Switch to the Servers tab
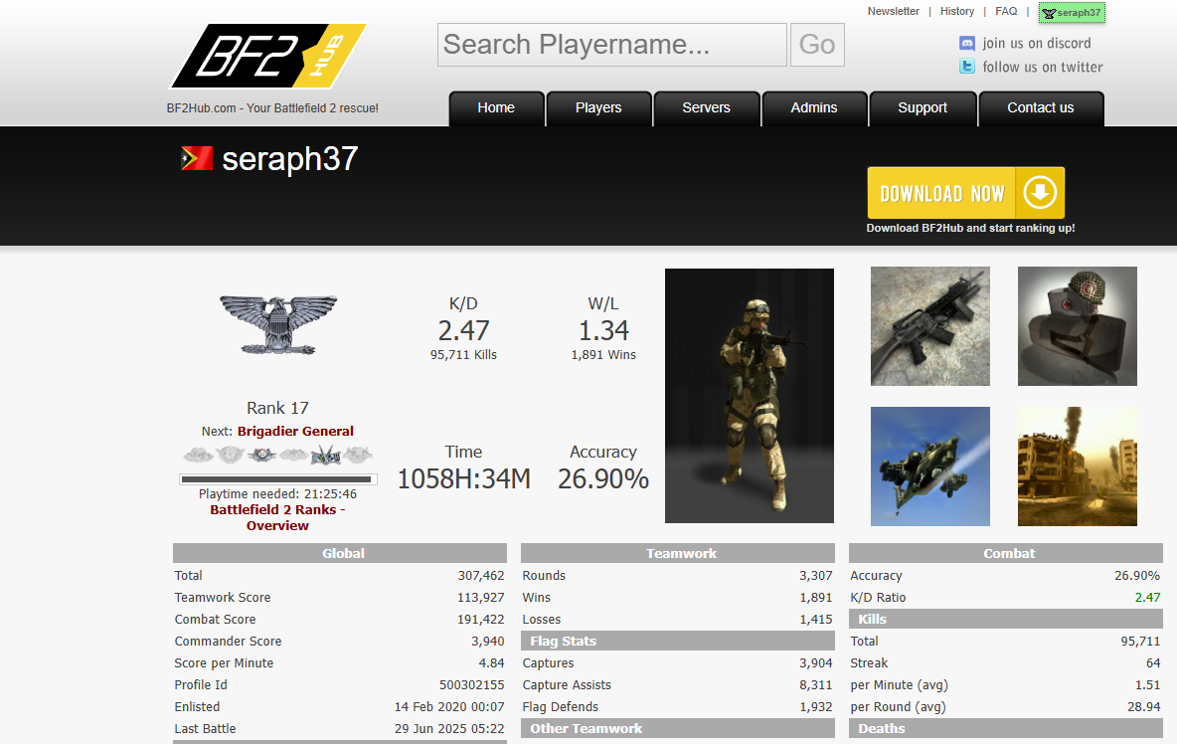Screen dimensions: 1177x744 [x=707, y=108]
